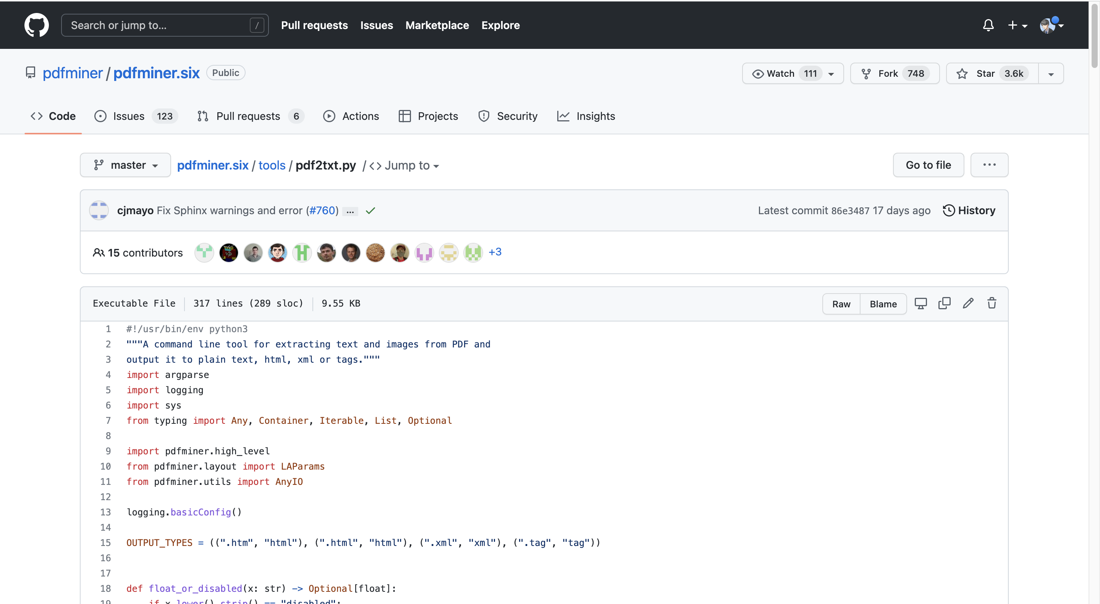This screenshot has width=1100, height=604.
Task: Open the tools folder breadcrumb
Action: [272, 165]
